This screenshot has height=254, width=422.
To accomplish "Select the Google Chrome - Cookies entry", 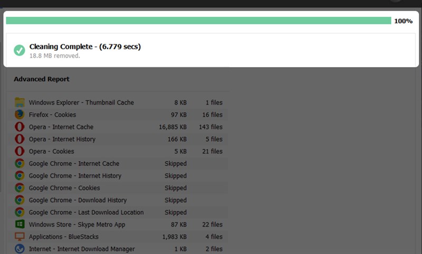I will tap(64, 188).
